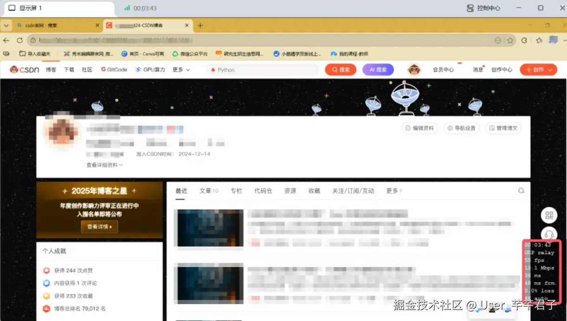Select the 显示屏 1 display tab

click(x=26, y=8)
